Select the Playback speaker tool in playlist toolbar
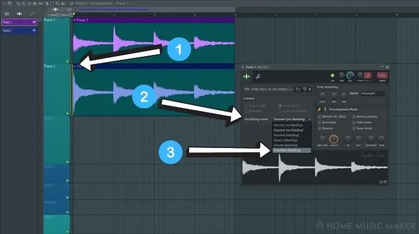 tap(63, 4)
